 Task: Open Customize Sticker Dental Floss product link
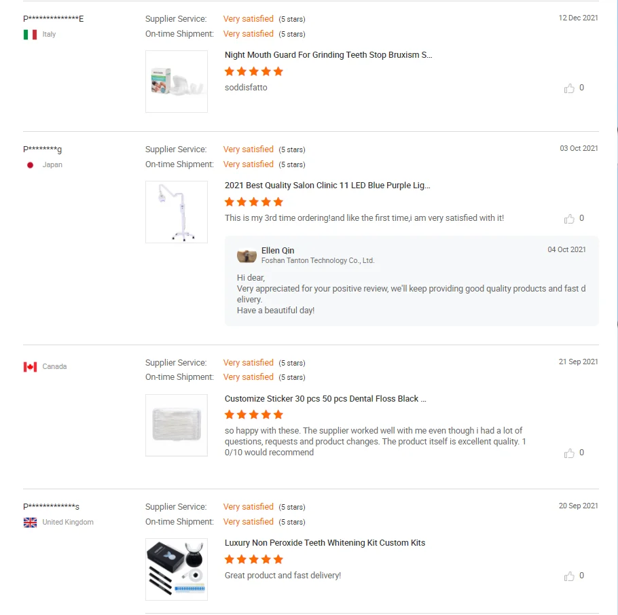click(325, 399)
